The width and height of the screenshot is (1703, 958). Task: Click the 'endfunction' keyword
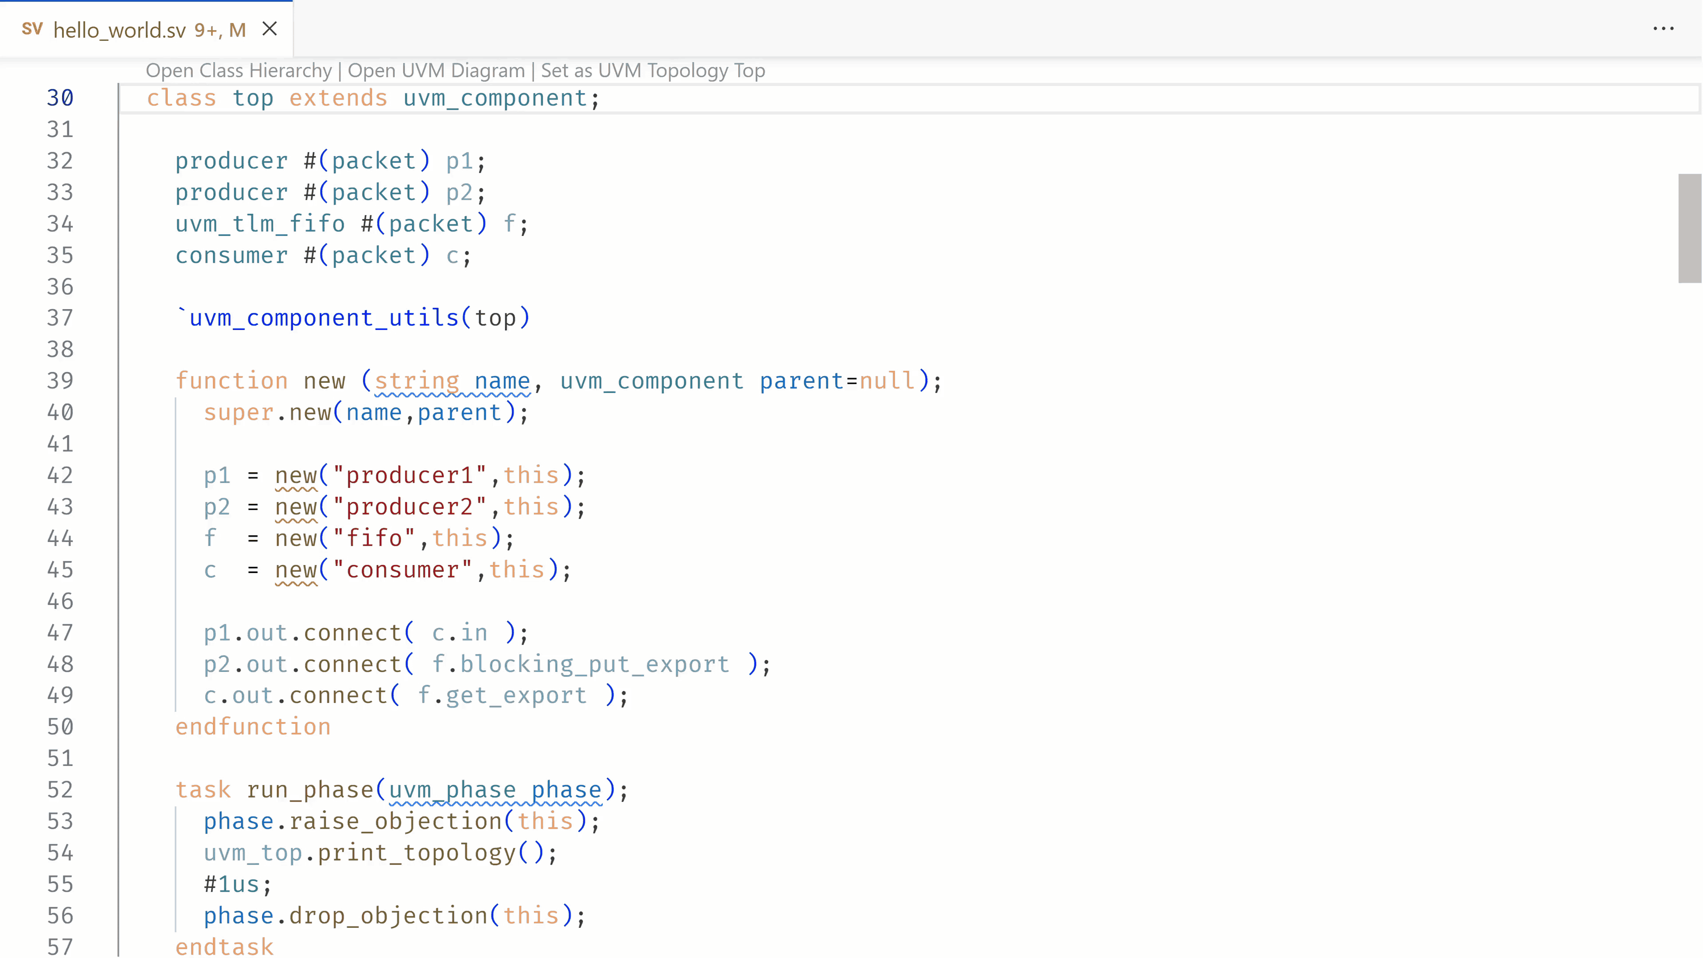click(x=252, y=727)
